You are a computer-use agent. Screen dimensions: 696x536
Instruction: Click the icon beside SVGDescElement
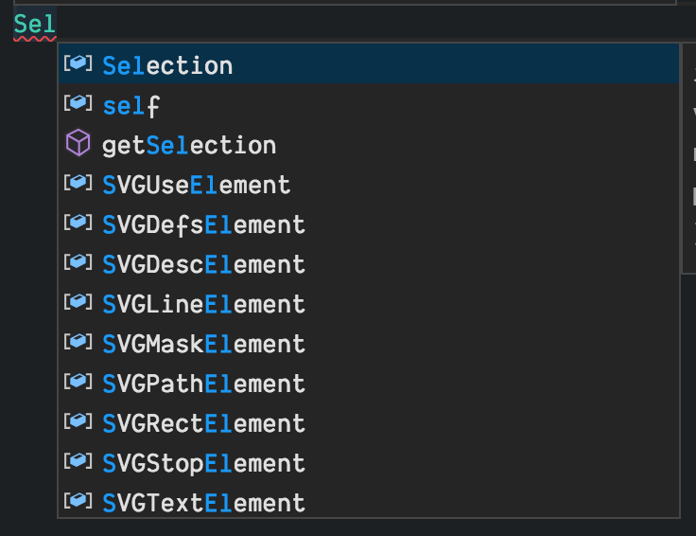(x=78, y=263)
